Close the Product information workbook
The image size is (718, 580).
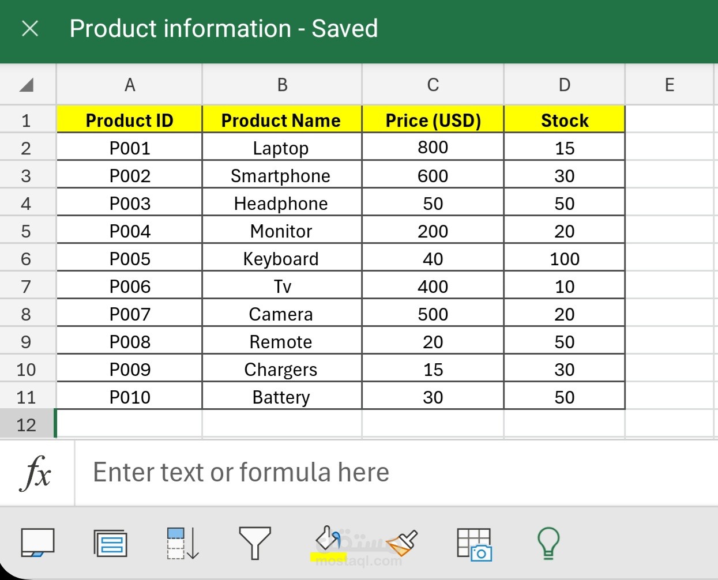click(x=30, y=28)
